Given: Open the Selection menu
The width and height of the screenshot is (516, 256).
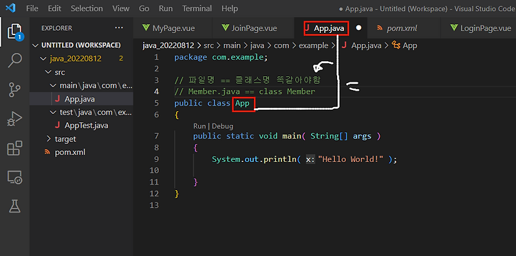Looking at the screenshot, I should pos(87,8).
